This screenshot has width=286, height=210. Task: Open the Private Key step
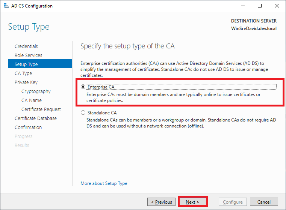[x=26, y=82]
